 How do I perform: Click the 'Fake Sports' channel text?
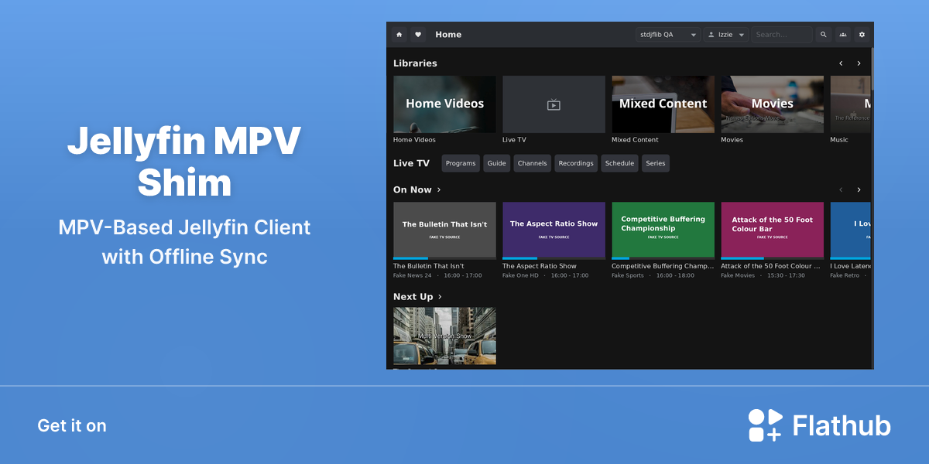(x=628, y=275)
